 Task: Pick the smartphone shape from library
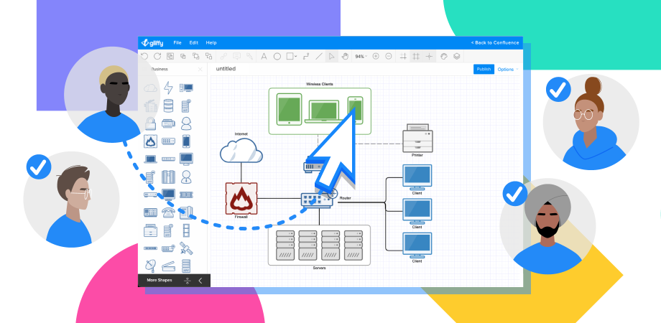[186, 141]
